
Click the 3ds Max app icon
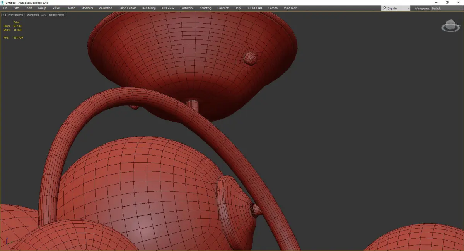pos(3,2)
